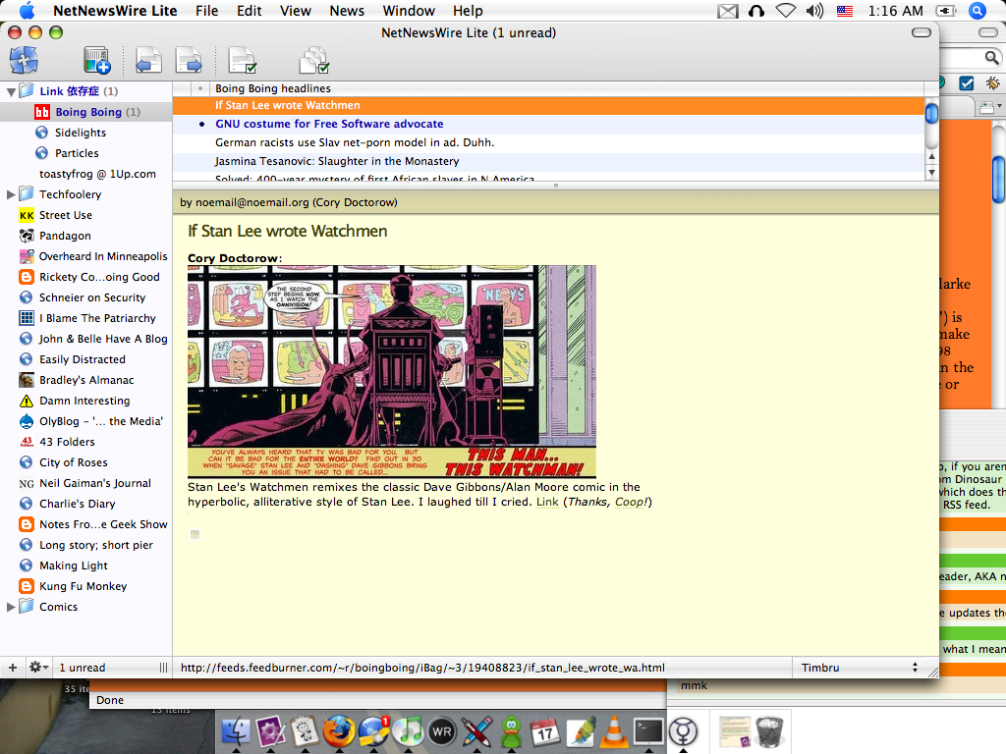Screen dimensions: 1006x754
Task: Click the Neil Gaiman's Journal NG icon
Action: 27,483
